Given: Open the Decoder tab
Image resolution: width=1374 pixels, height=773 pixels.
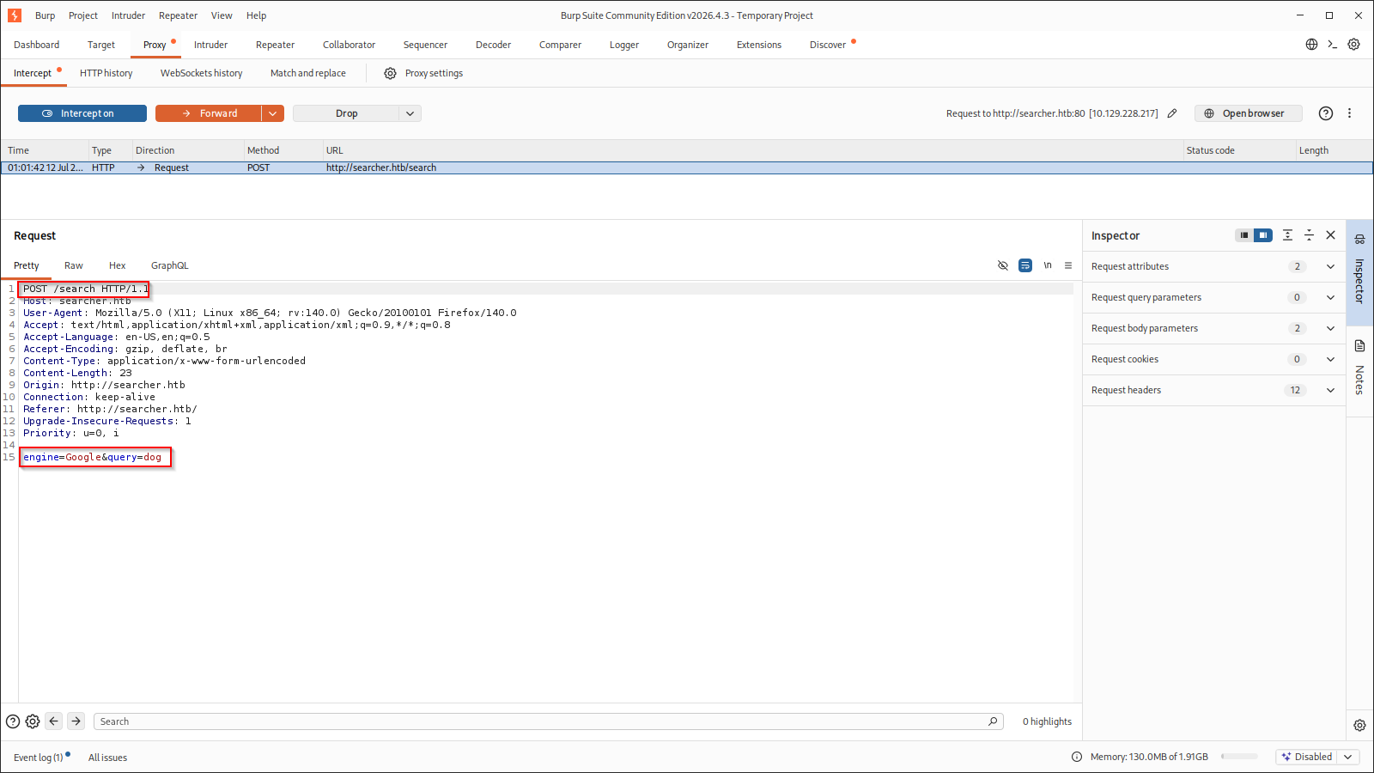Looking at the screenshot, I should point(493,45).
